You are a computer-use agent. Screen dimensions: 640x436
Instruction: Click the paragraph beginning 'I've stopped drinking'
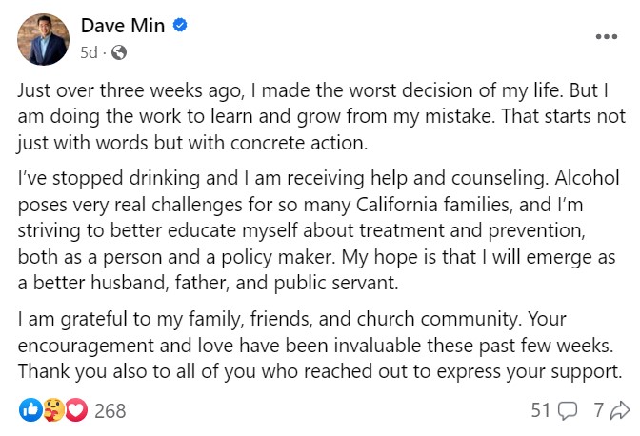tap(318, 230)
